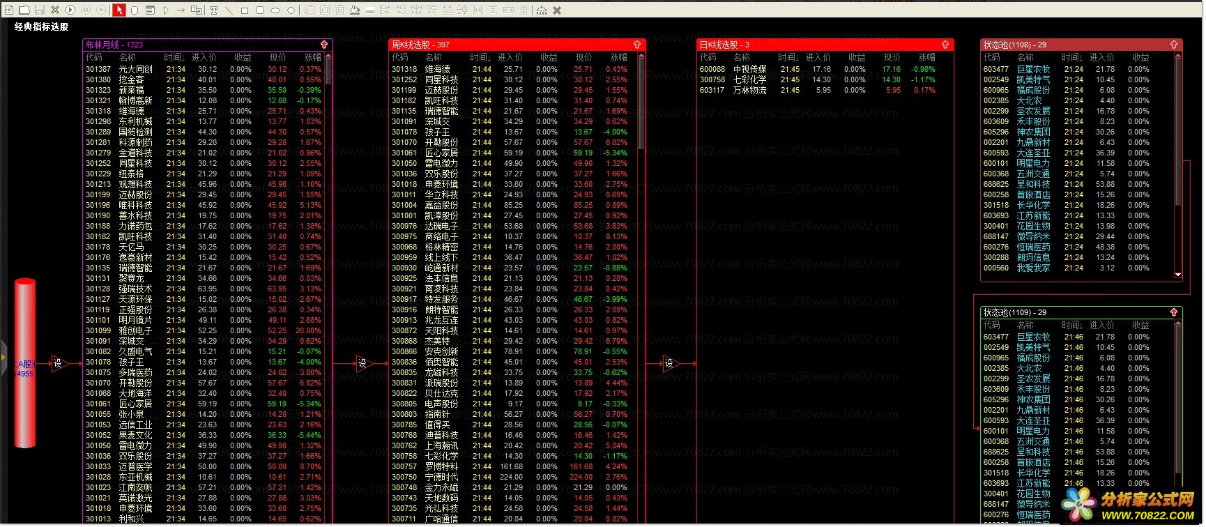The width and height of the screenshot is (1206, 527).
Task: Select stock row 中视传媒 in 日K线选股
Action: pos(749,69)
